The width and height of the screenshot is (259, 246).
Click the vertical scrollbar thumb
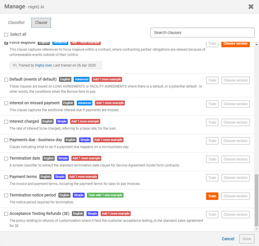pos(256,200)
